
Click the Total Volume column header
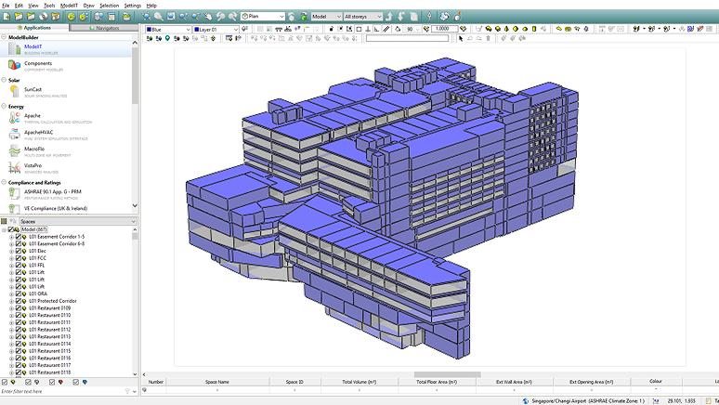point(359,382)
